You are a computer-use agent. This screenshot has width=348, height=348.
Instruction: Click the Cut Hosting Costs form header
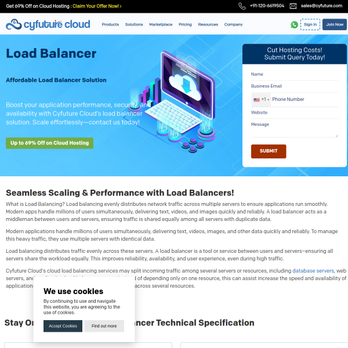click(294, 54)
